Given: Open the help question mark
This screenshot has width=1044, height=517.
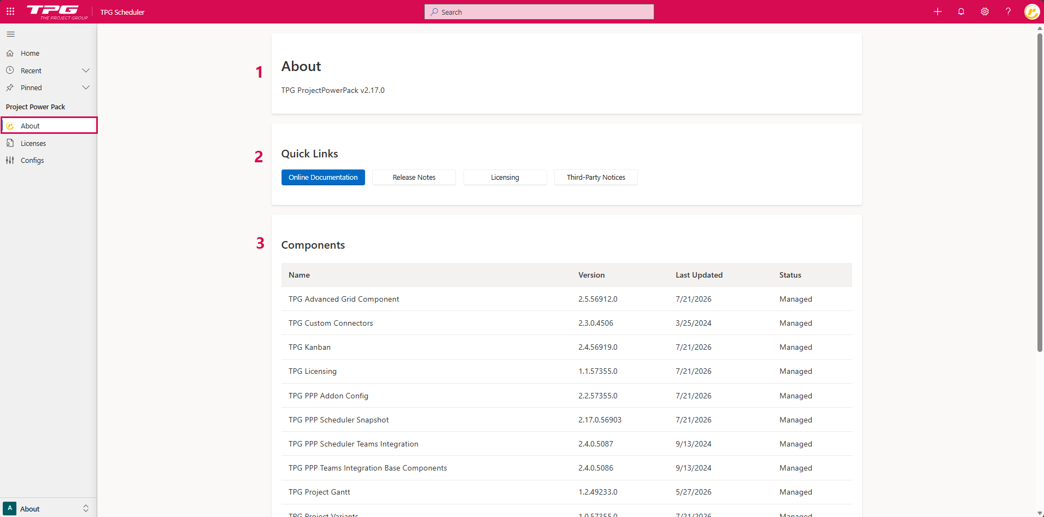Looking at the screenshot, I should click(1008, 11).
